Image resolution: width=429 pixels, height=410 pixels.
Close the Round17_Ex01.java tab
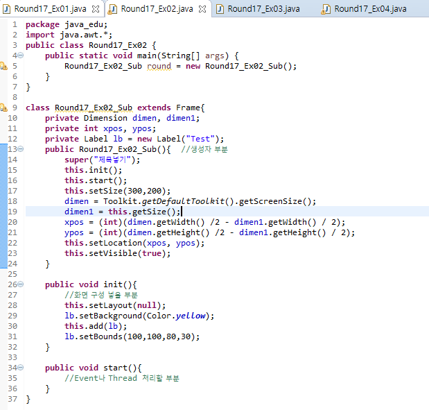click(x=96, y=9)
